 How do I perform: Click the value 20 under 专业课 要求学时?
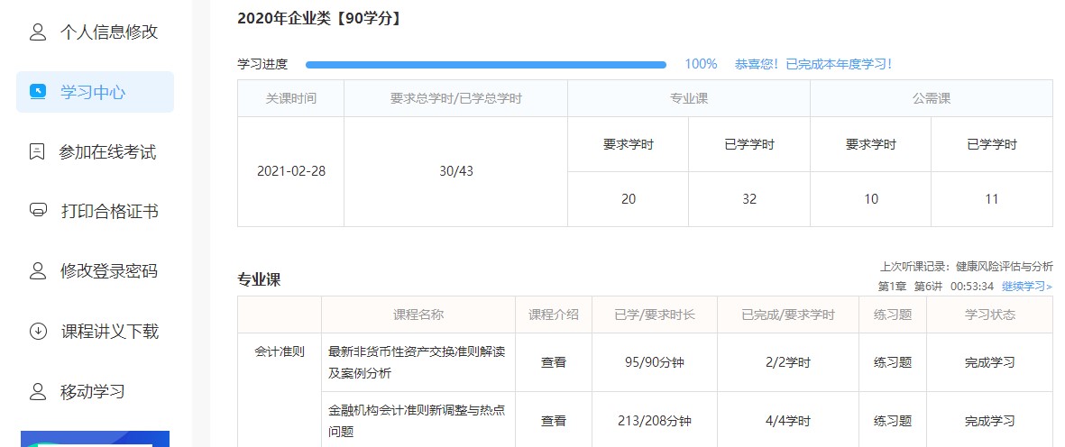(x=629, y=199)
